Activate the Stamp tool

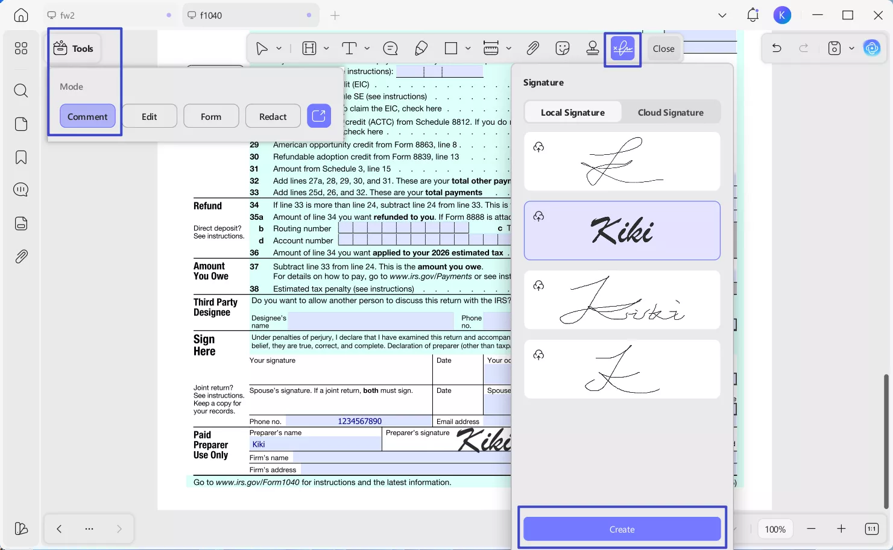point(592,48)
